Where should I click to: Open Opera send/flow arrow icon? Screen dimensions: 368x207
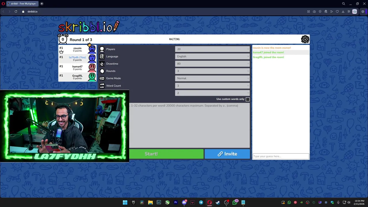coord(331,11)
